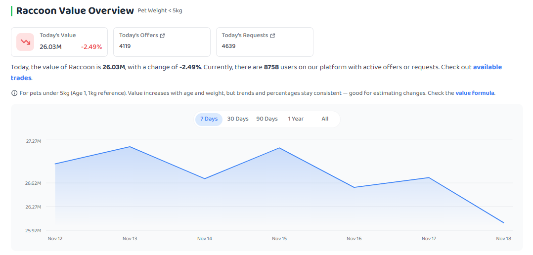Switch chart to 30 Days
This screenshot has width=533, height=255.
tap(238, 119)
